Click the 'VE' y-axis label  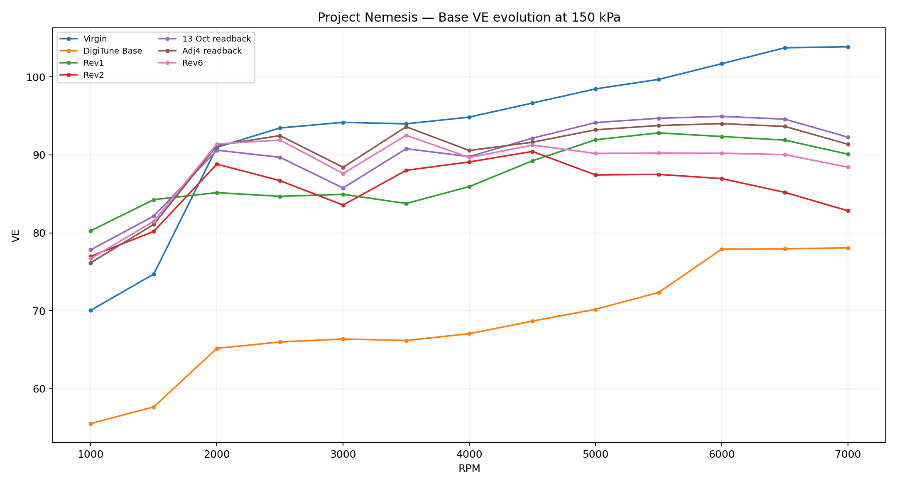[16, 235]
